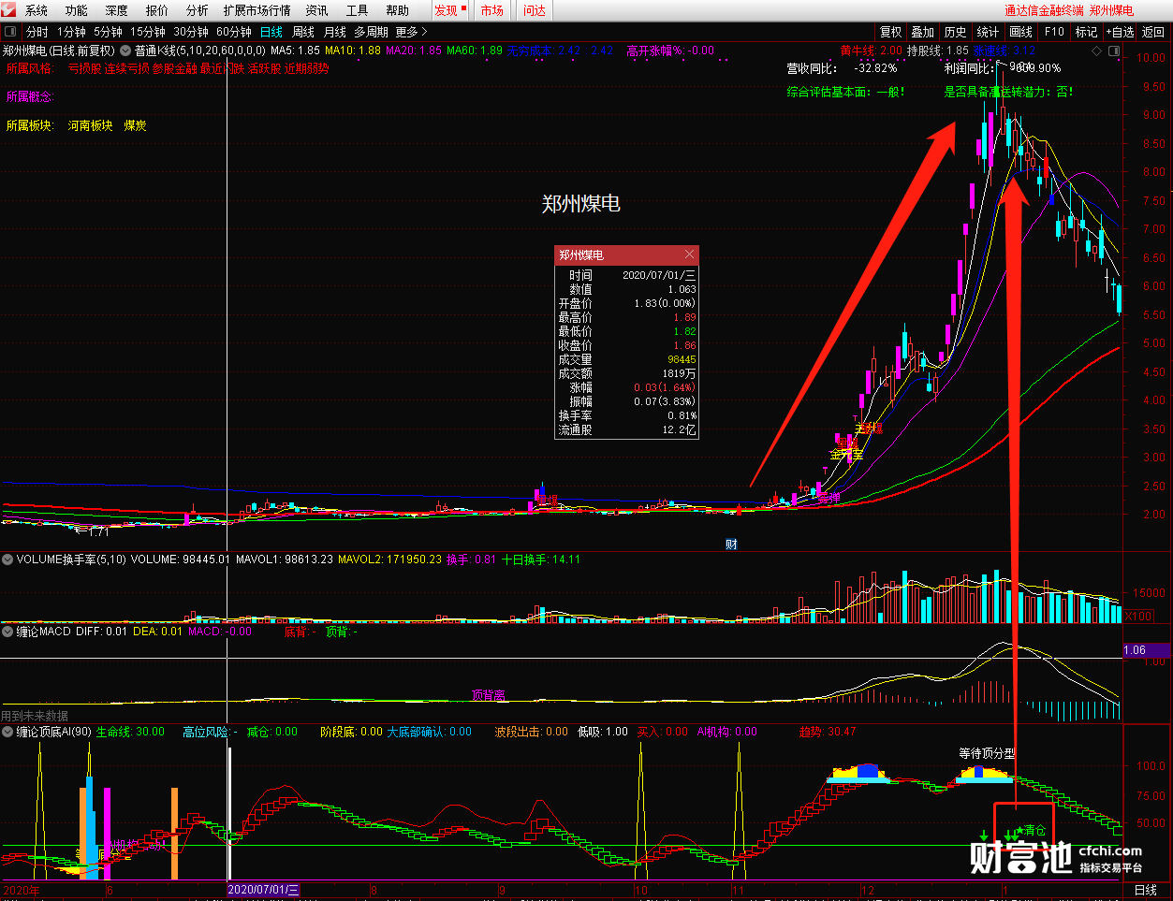Select the 日线 period in top bar

click(x=271, y=32)
